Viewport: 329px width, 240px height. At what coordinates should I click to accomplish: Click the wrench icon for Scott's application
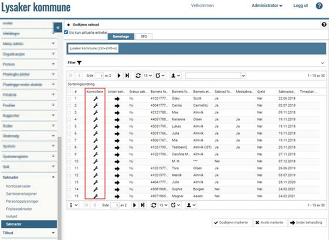point(95,98)
